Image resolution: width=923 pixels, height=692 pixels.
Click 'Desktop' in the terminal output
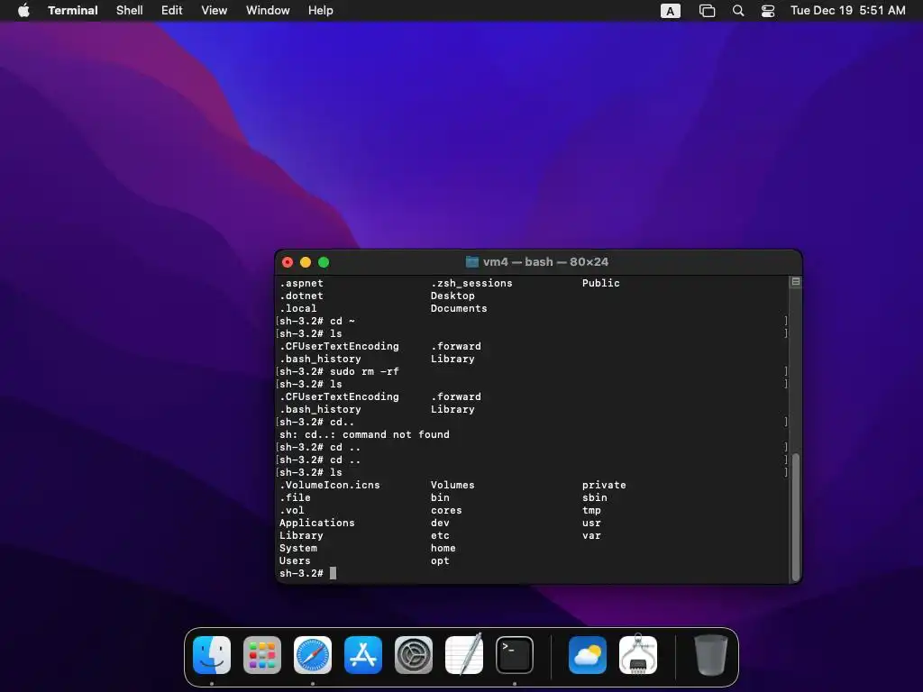click(x=452, y=296)
